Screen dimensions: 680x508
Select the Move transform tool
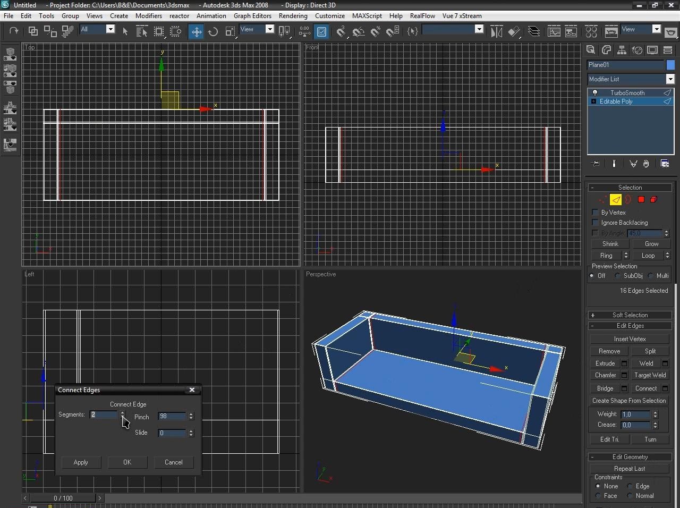(x=196, y=31)
